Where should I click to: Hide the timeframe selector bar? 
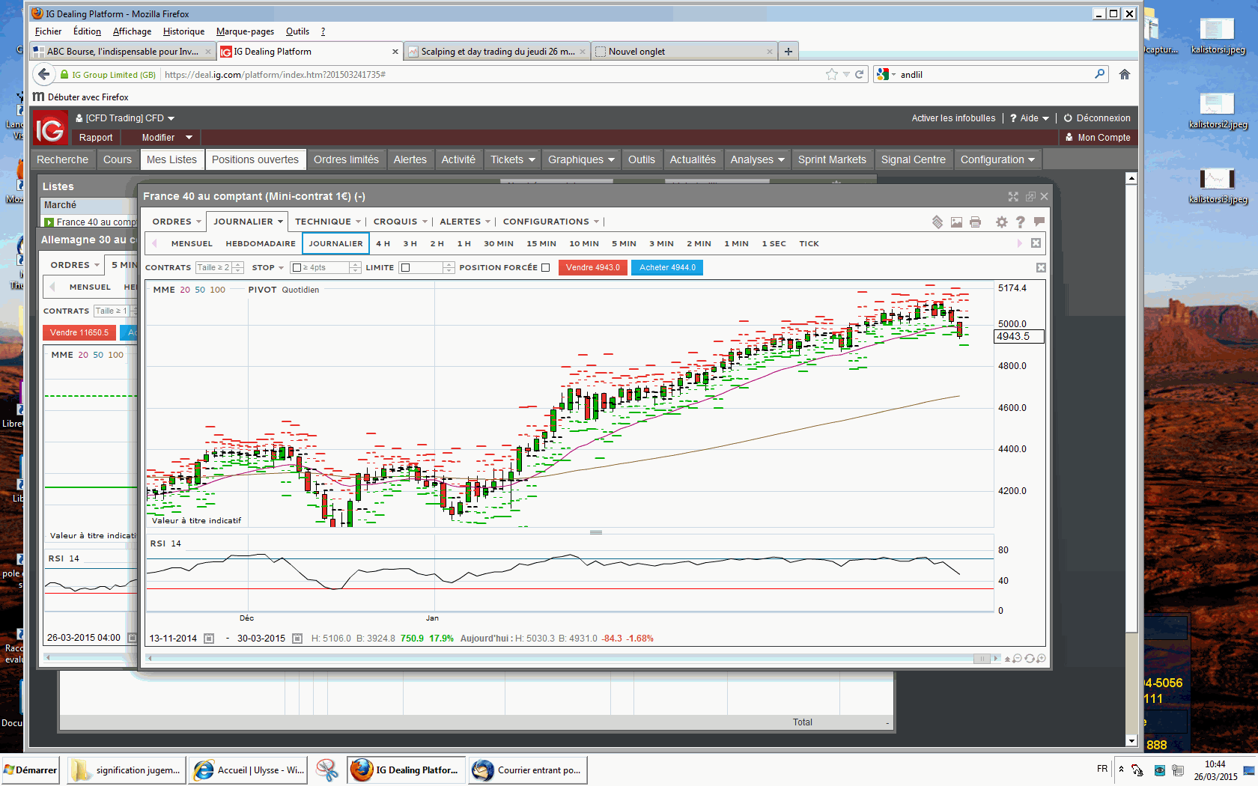coord(1036,243)
